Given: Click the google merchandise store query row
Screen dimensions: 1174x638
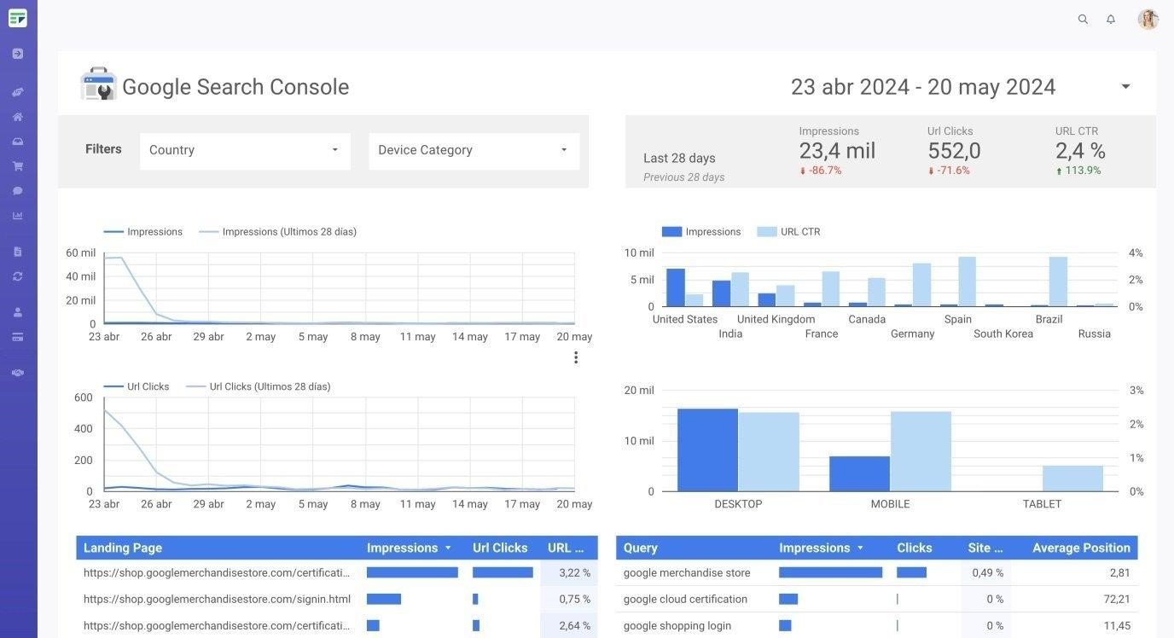Looking at the screenshot, I should [x=686, y=572].
